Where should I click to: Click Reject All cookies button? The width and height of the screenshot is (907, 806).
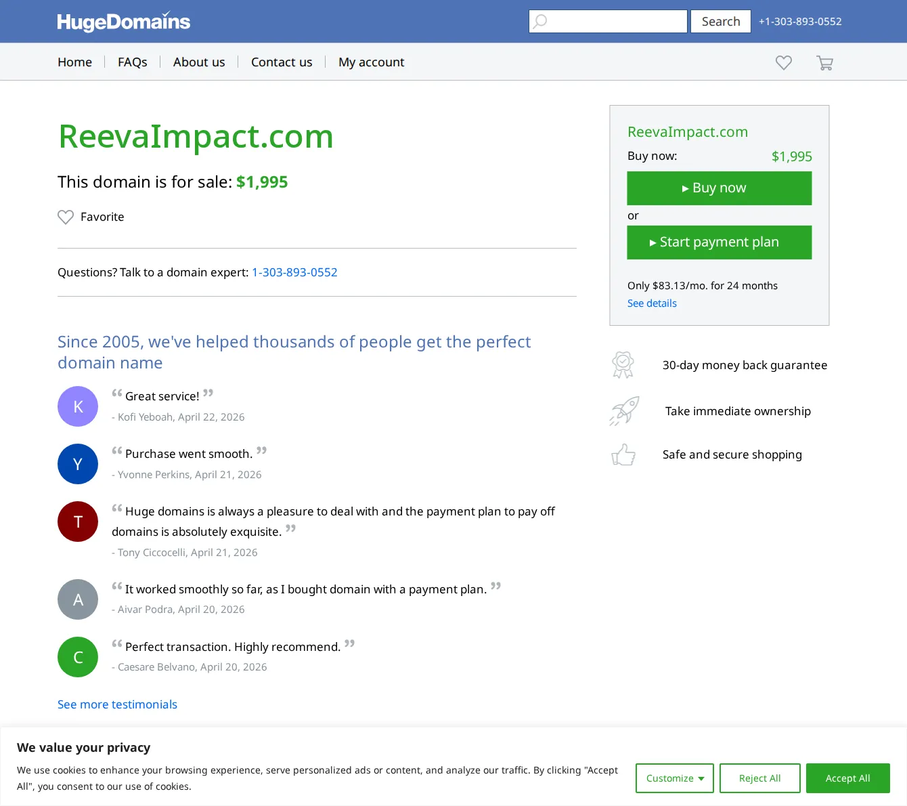(x=760, y=778)
